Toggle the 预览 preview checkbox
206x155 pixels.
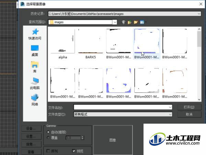pyautogui.click(x=74, y=151)
